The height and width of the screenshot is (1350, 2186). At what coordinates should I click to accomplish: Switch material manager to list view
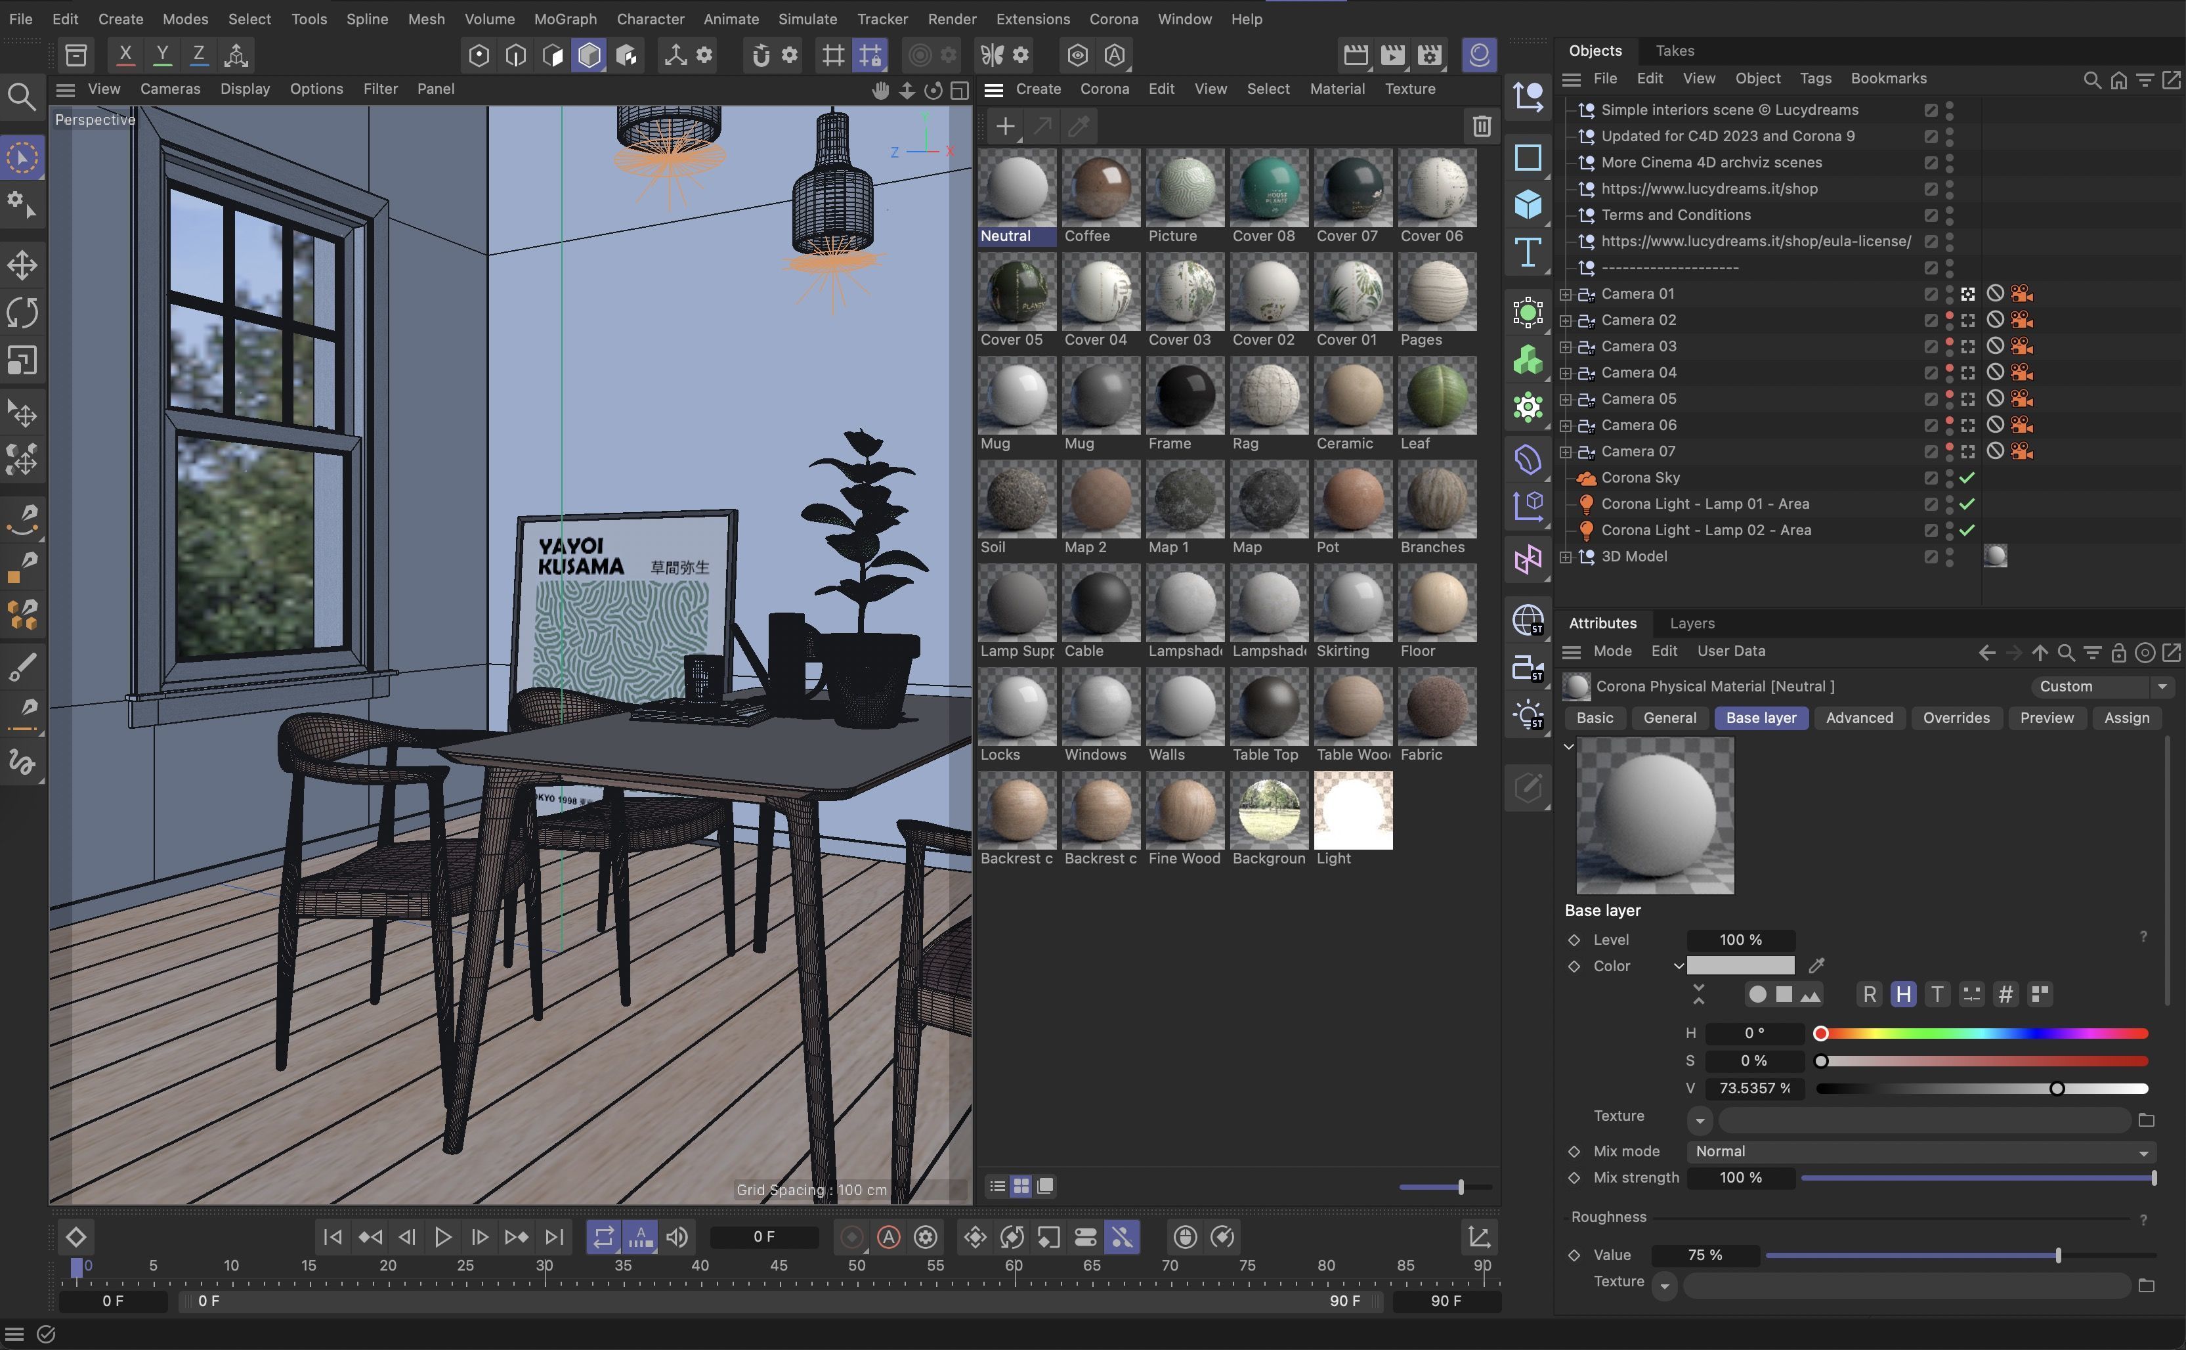998,1187
